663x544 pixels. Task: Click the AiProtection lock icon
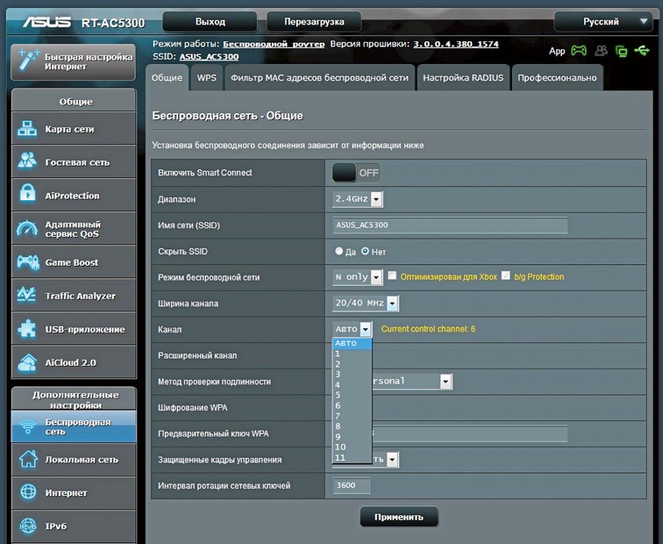[27, 195]
